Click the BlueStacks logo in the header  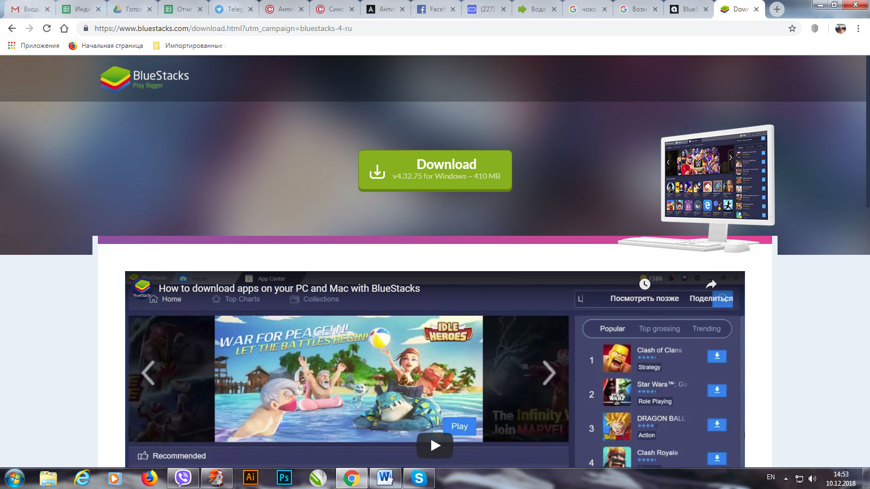tap(145, 78)
